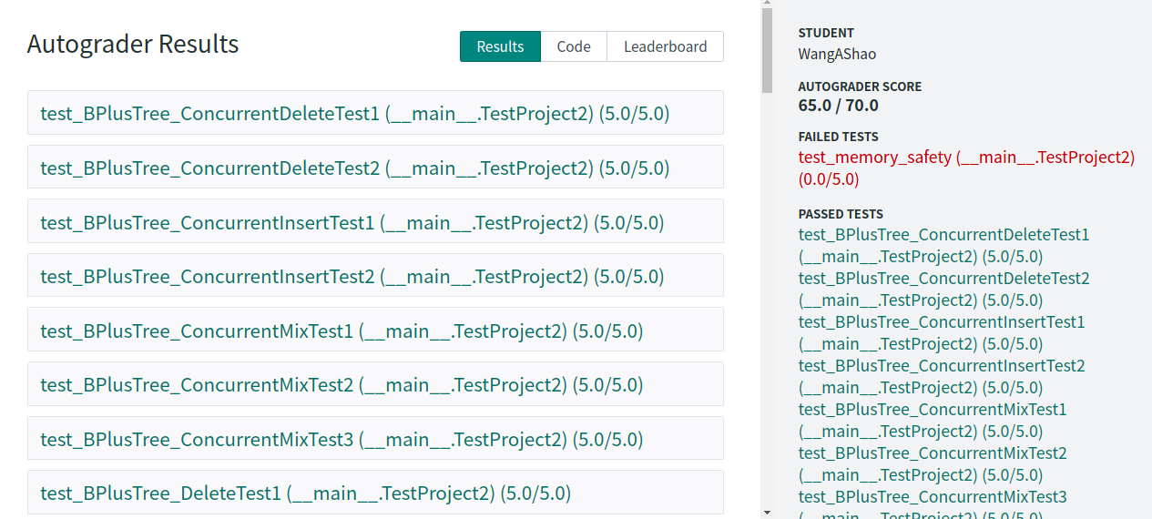Expand ConcurrentInsertTest1 result row

[x=352, y=222]
